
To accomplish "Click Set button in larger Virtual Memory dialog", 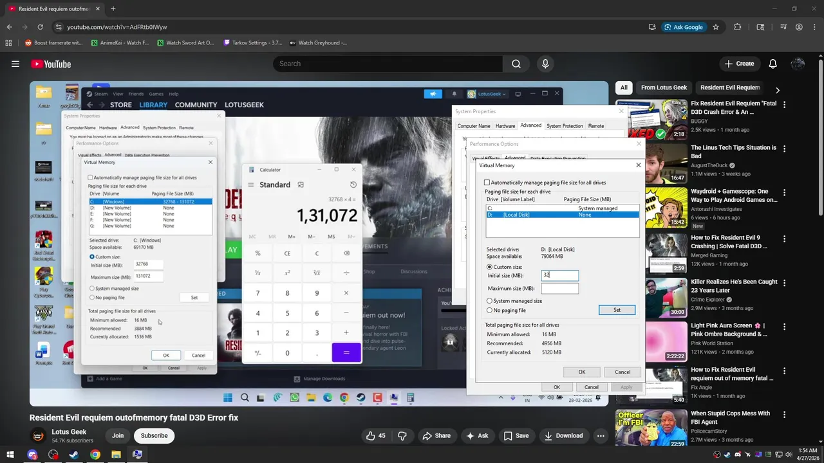I will (x=617, y=310).
